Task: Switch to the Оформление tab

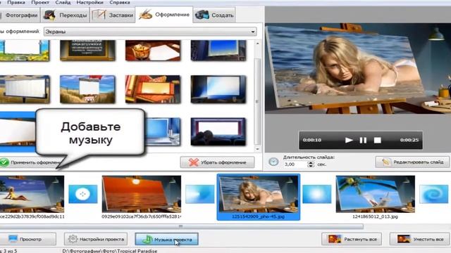Action: (x=164, y=15)
